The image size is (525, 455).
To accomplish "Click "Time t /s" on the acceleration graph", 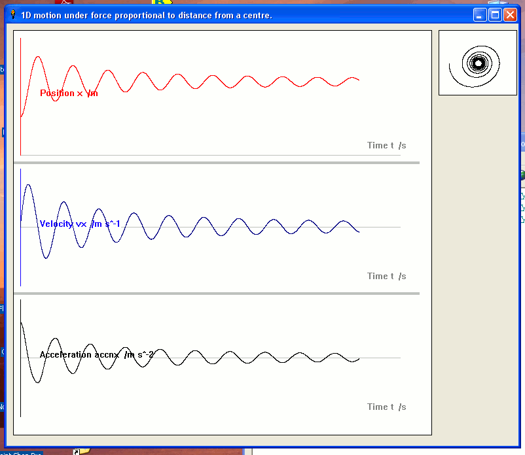I will pyautogui.click(x=386, y=407).
